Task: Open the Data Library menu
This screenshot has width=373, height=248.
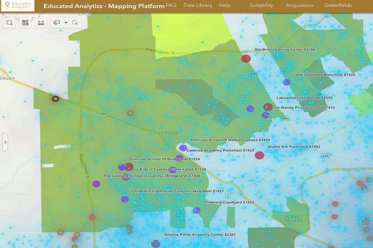Action: click(198, 6)
